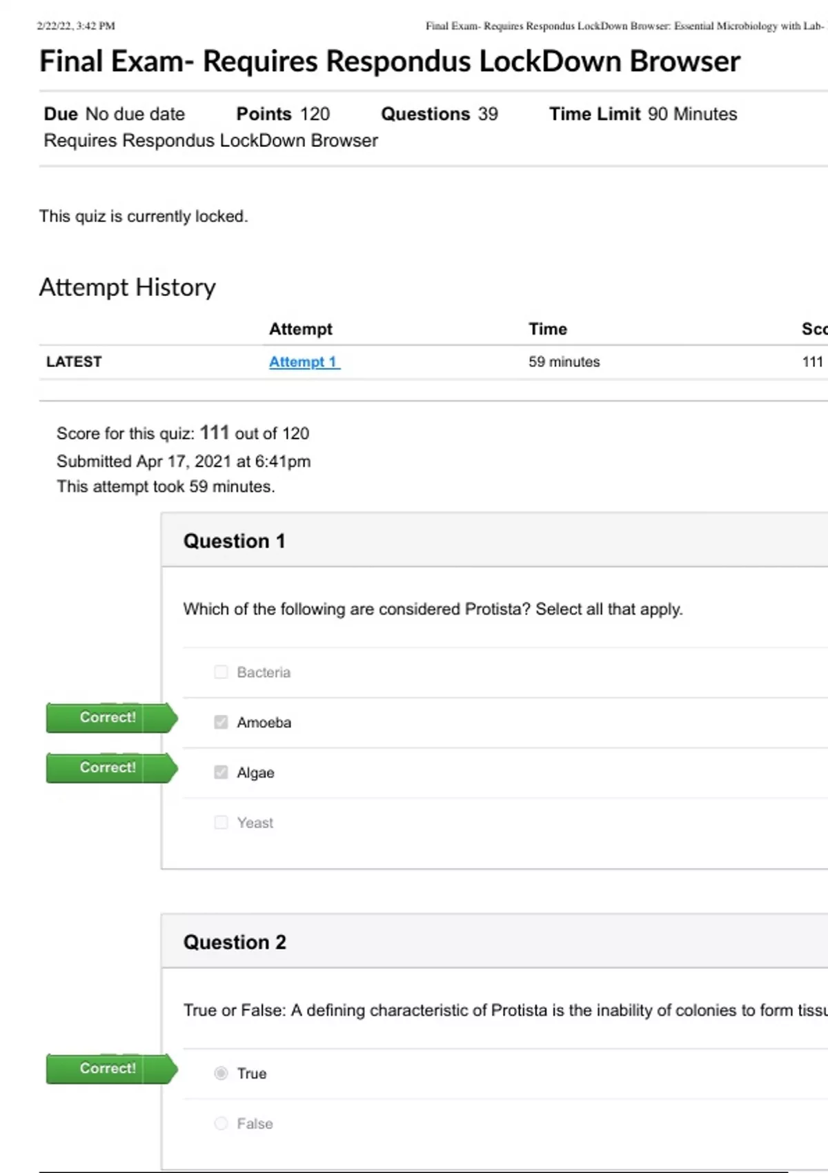Image resolution: width=828 pixels, height=1173 pixels.
Task: Choose the False radio option
Action: [x=221, y=1124]
